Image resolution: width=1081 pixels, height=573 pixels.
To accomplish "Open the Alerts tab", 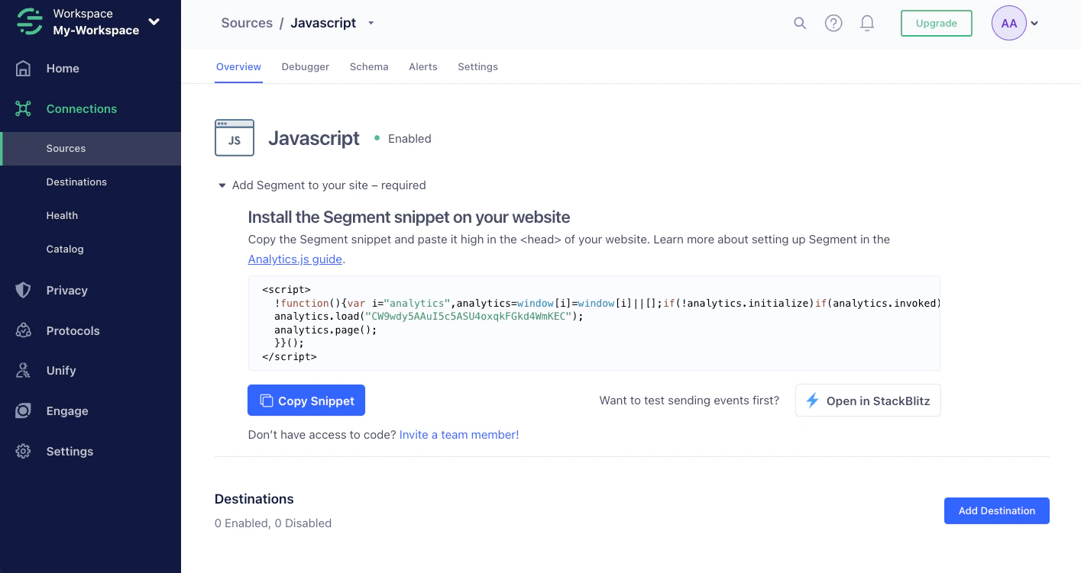I will tap(422, 66).
